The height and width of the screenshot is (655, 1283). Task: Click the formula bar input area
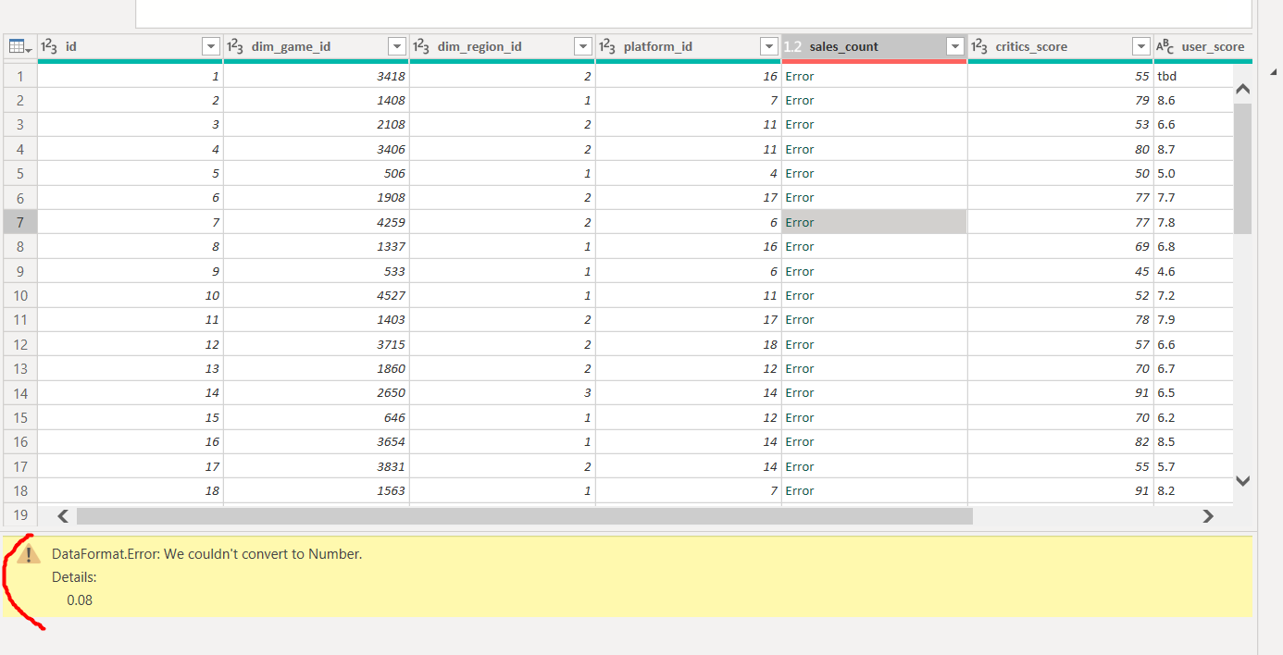point(693,13)
